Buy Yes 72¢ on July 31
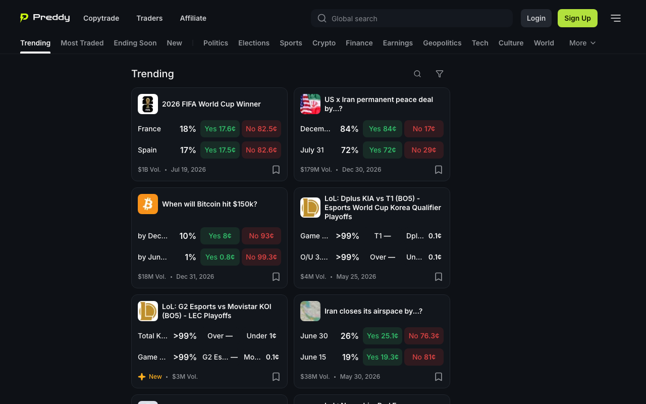646x404 pixels. tap(383, 150)
